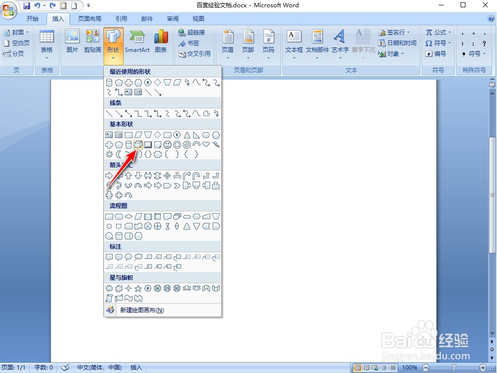Select the flowchart multi-document shape

tap(177, 217)
